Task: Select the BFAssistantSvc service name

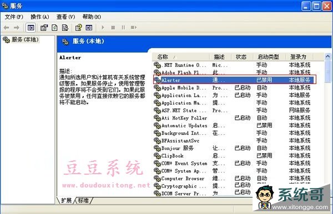Action: 180,140
